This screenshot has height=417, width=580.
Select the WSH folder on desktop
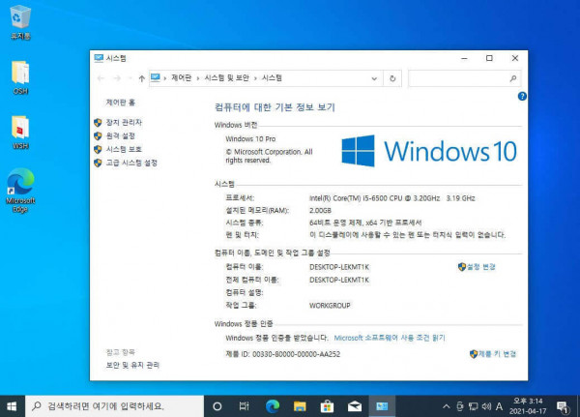20,133
